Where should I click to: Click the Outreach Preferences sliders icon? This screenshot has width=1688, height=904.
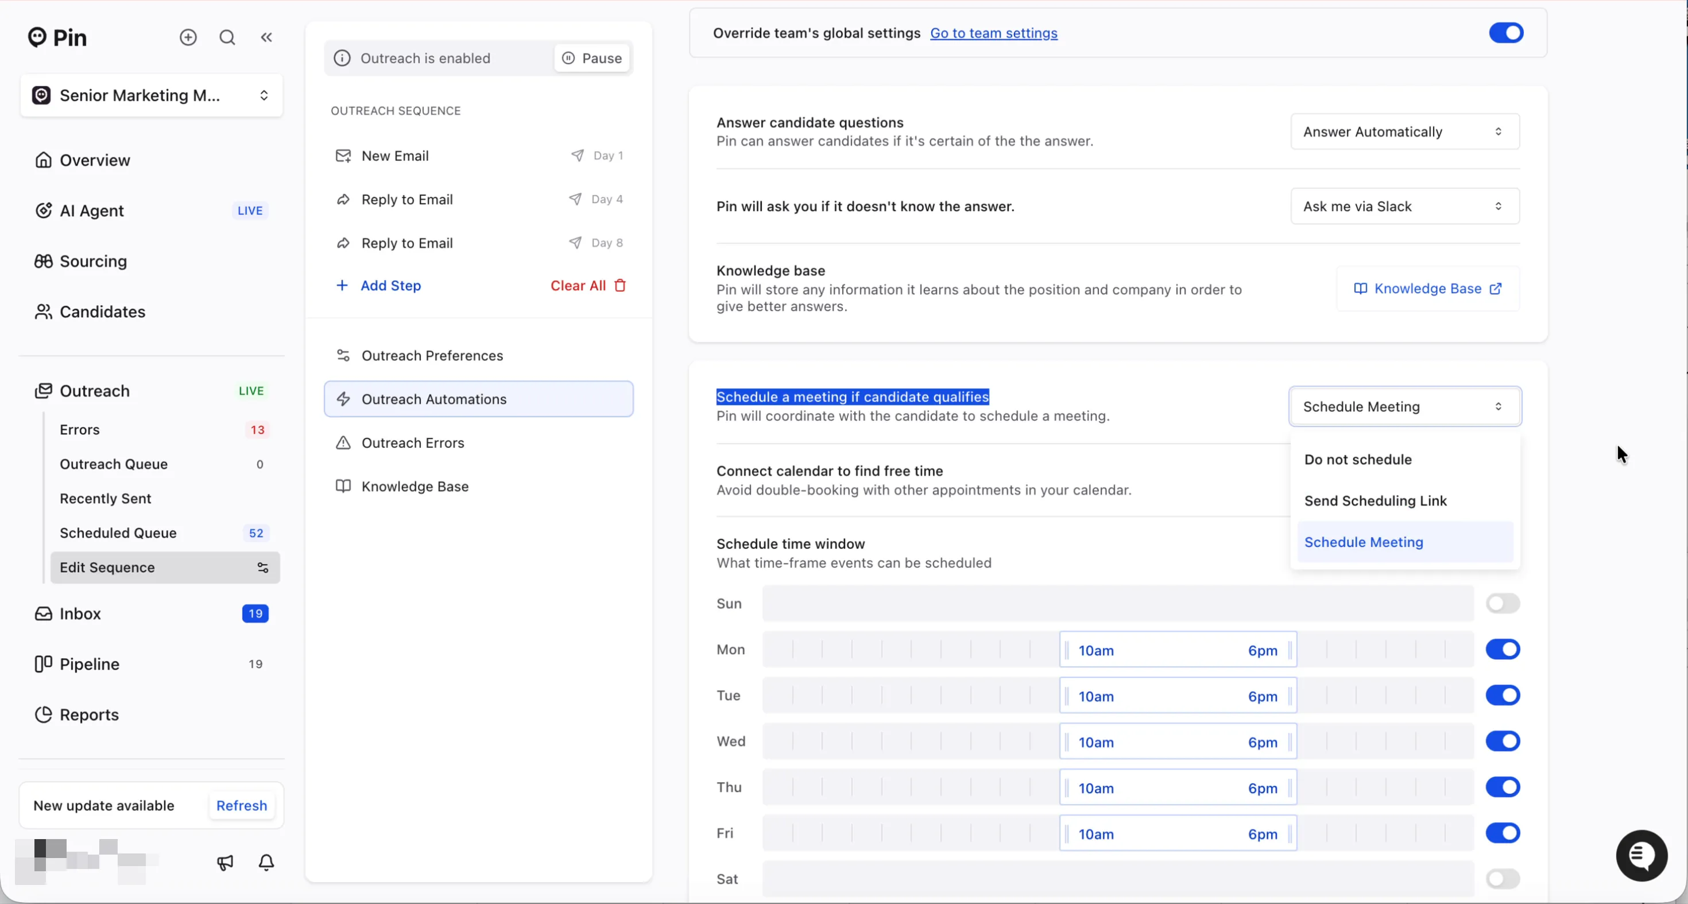click(x=343, y=356)
